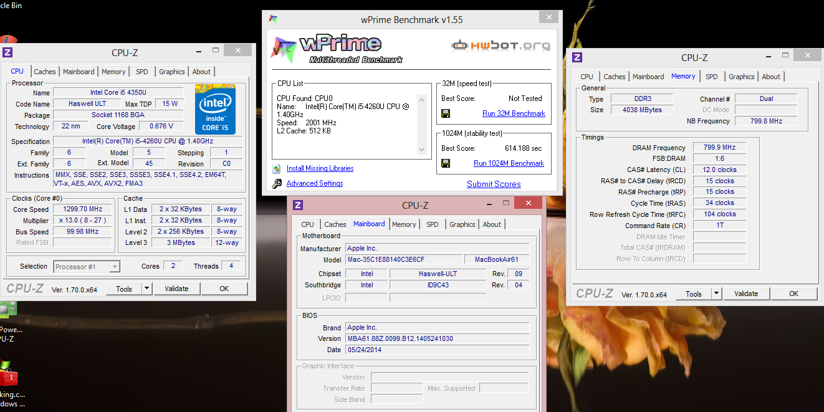Image resolution: width=824 pixels, height=412 pixels.
Task: Open Memory tab in left CPU-Z window
Action: (x=113, y=72)
